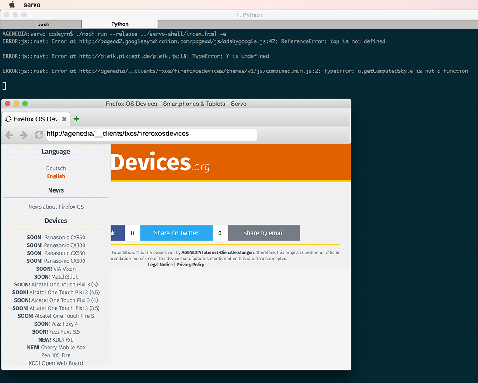
Task: Select the Python terminal tab
Action: (120, 24)
